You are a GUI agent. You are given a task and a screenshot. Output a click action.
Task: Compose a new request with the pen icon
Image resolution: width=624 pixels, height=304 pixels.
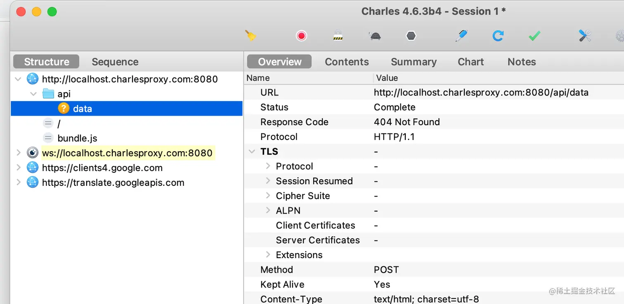461,36
